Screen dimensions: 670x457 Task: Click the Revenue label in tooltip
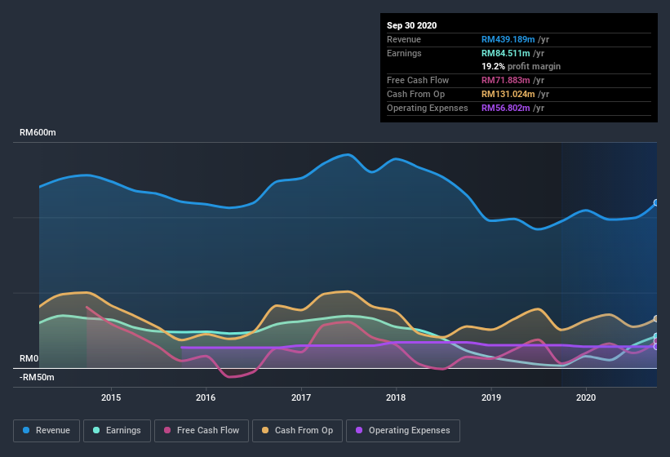[404, 39]
